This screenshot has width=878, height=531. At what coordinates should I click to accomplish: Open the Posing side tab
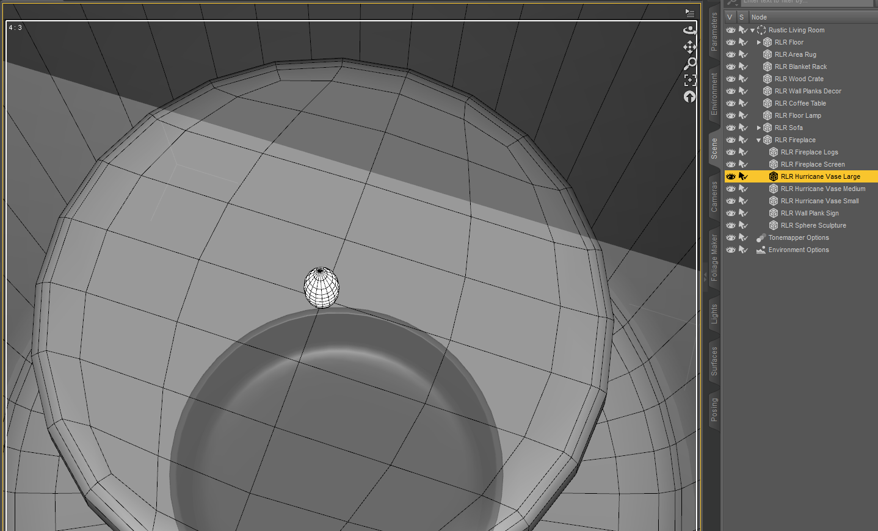(714, 410)
